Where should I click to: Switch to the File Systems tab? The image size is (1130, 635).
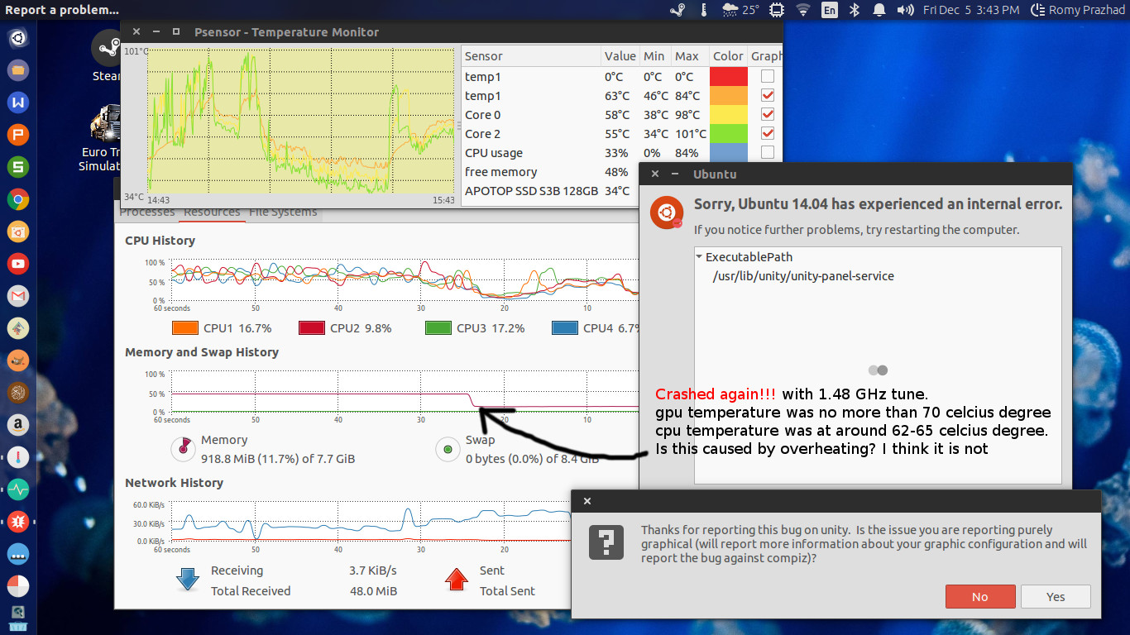pyautogui.click(x=283, y=212)
